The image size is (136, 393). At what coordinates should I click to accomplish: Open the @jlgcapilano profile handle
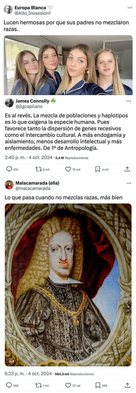[29, 106]
